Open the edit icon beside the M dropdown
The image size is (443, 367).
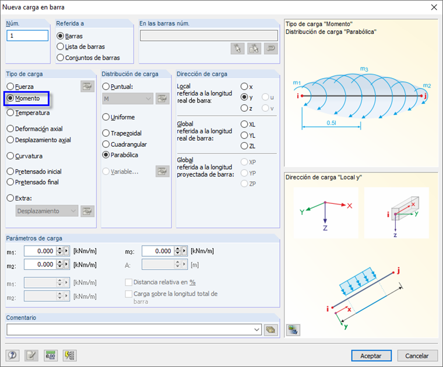[x=163, y=98]
